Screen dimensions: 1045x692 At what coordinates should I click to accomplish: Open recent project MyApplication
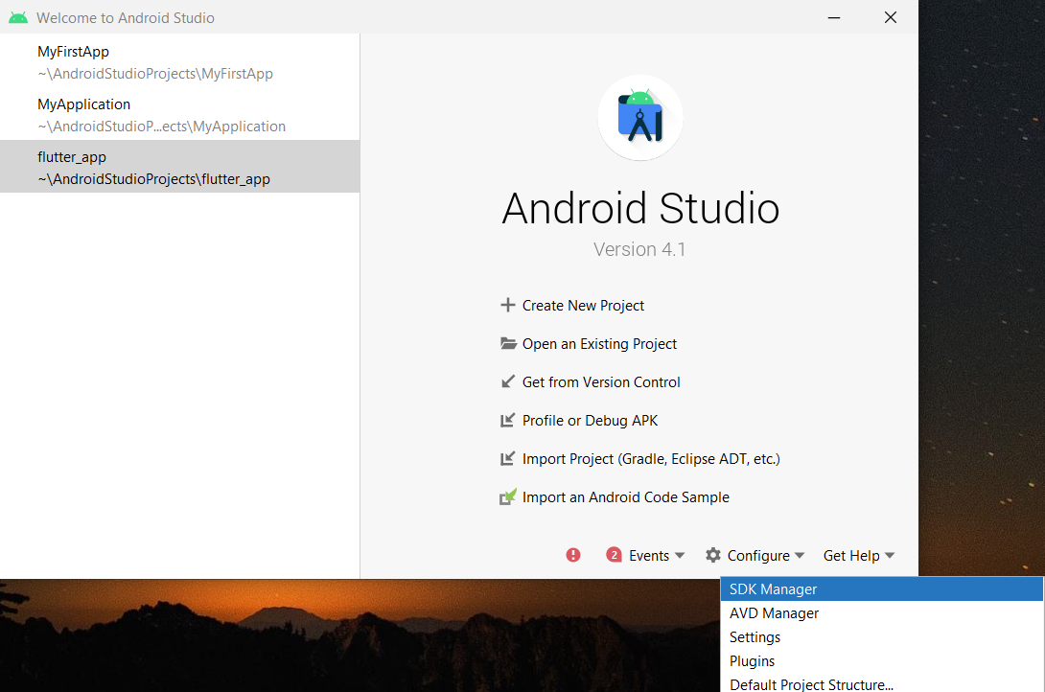tap(180, 115)
